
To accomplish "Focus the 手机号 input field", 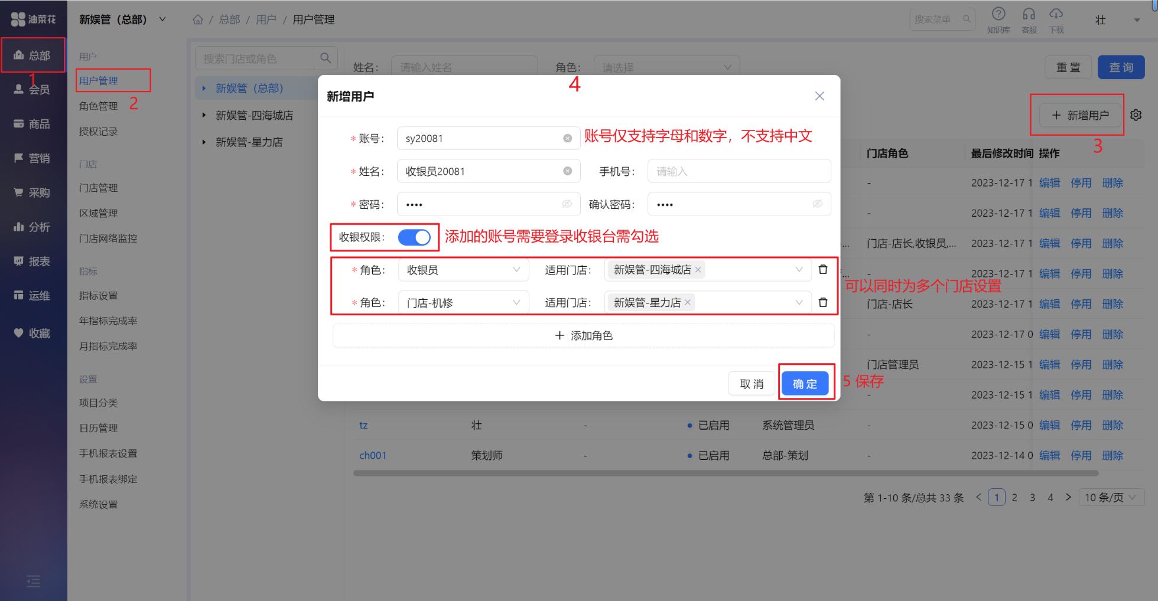I will click(x=739, y=171).
